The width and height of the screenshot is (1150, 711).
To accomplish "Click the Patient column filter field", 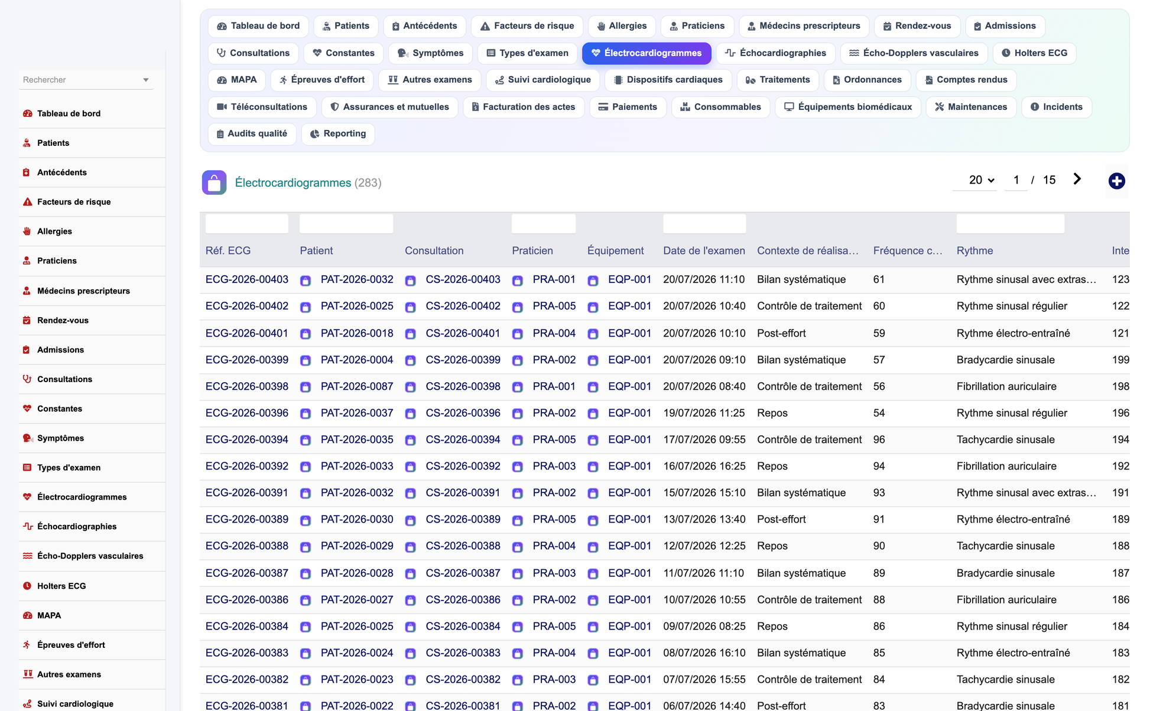I will coord(346,224).
